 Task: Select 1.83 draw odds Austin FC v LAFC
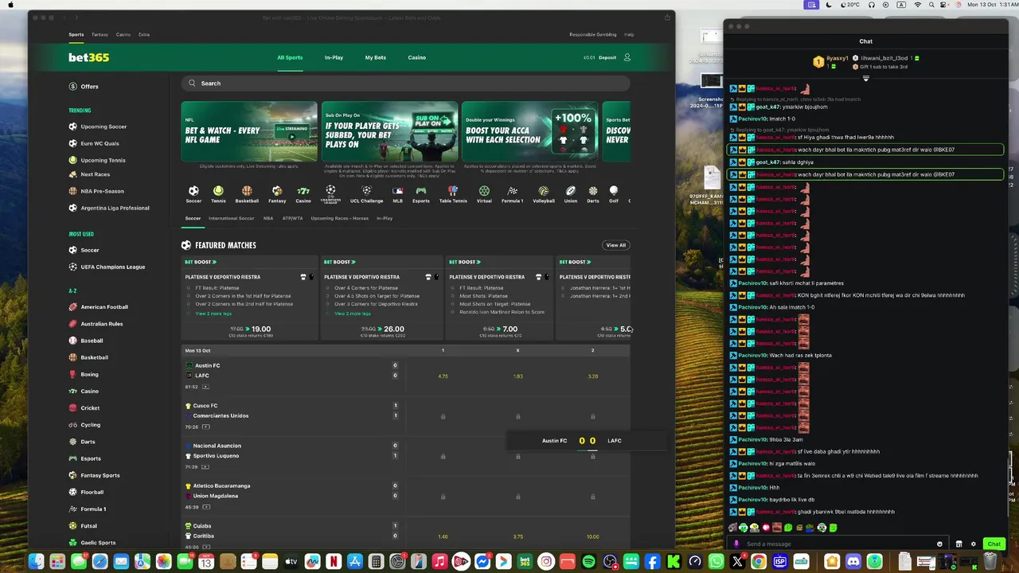point(517,376)
